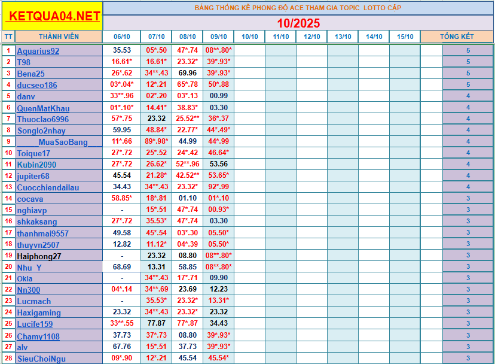Click Aquarius92's total score cell
This screenshot has height=364, width=495.
click(467, 51)
